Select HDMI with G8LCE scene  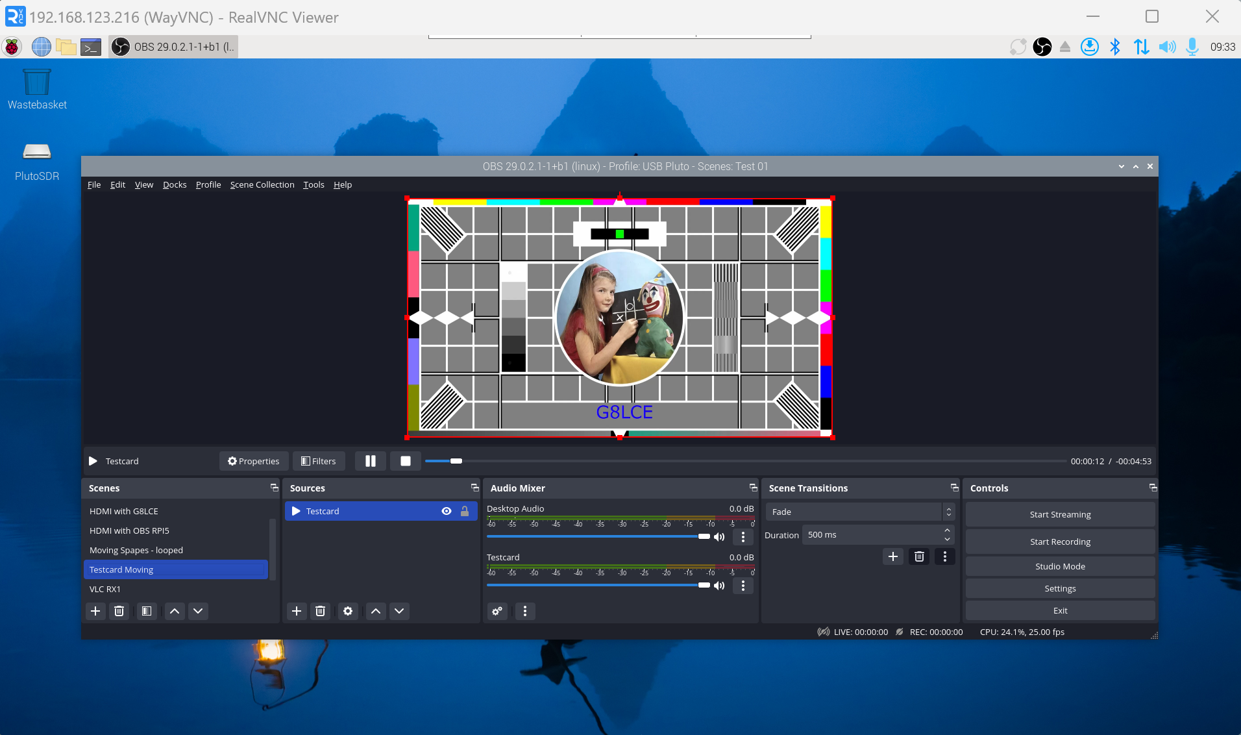click(x=176, y=511)
